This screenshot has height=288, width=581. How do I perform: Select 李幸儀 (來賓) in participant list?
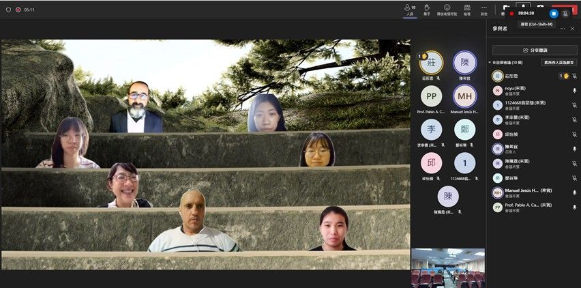click(517, 117)
